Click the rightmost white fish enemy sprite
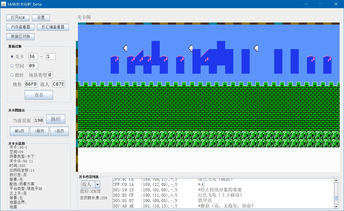Viewport: 344px width, 211px height. 256,48
